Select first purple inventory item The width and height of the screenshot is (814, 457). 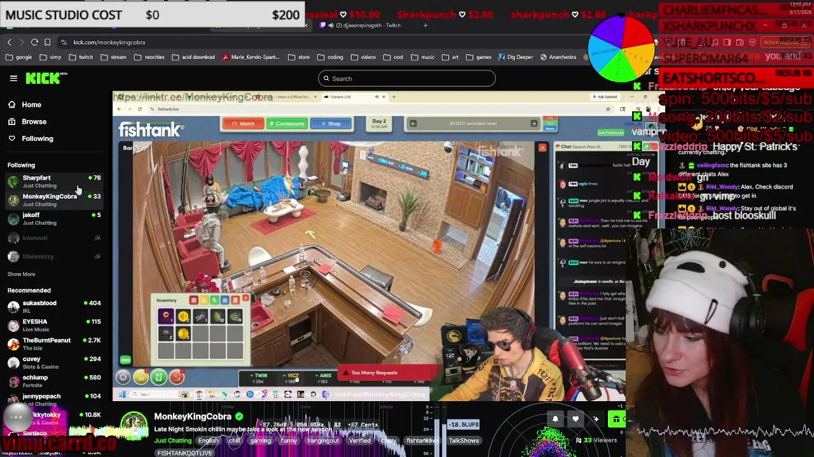[165, 315]
